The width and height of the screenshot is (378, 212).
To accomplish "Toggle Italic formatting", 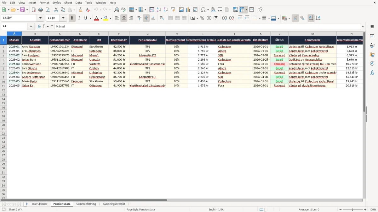I will (79, 18).
